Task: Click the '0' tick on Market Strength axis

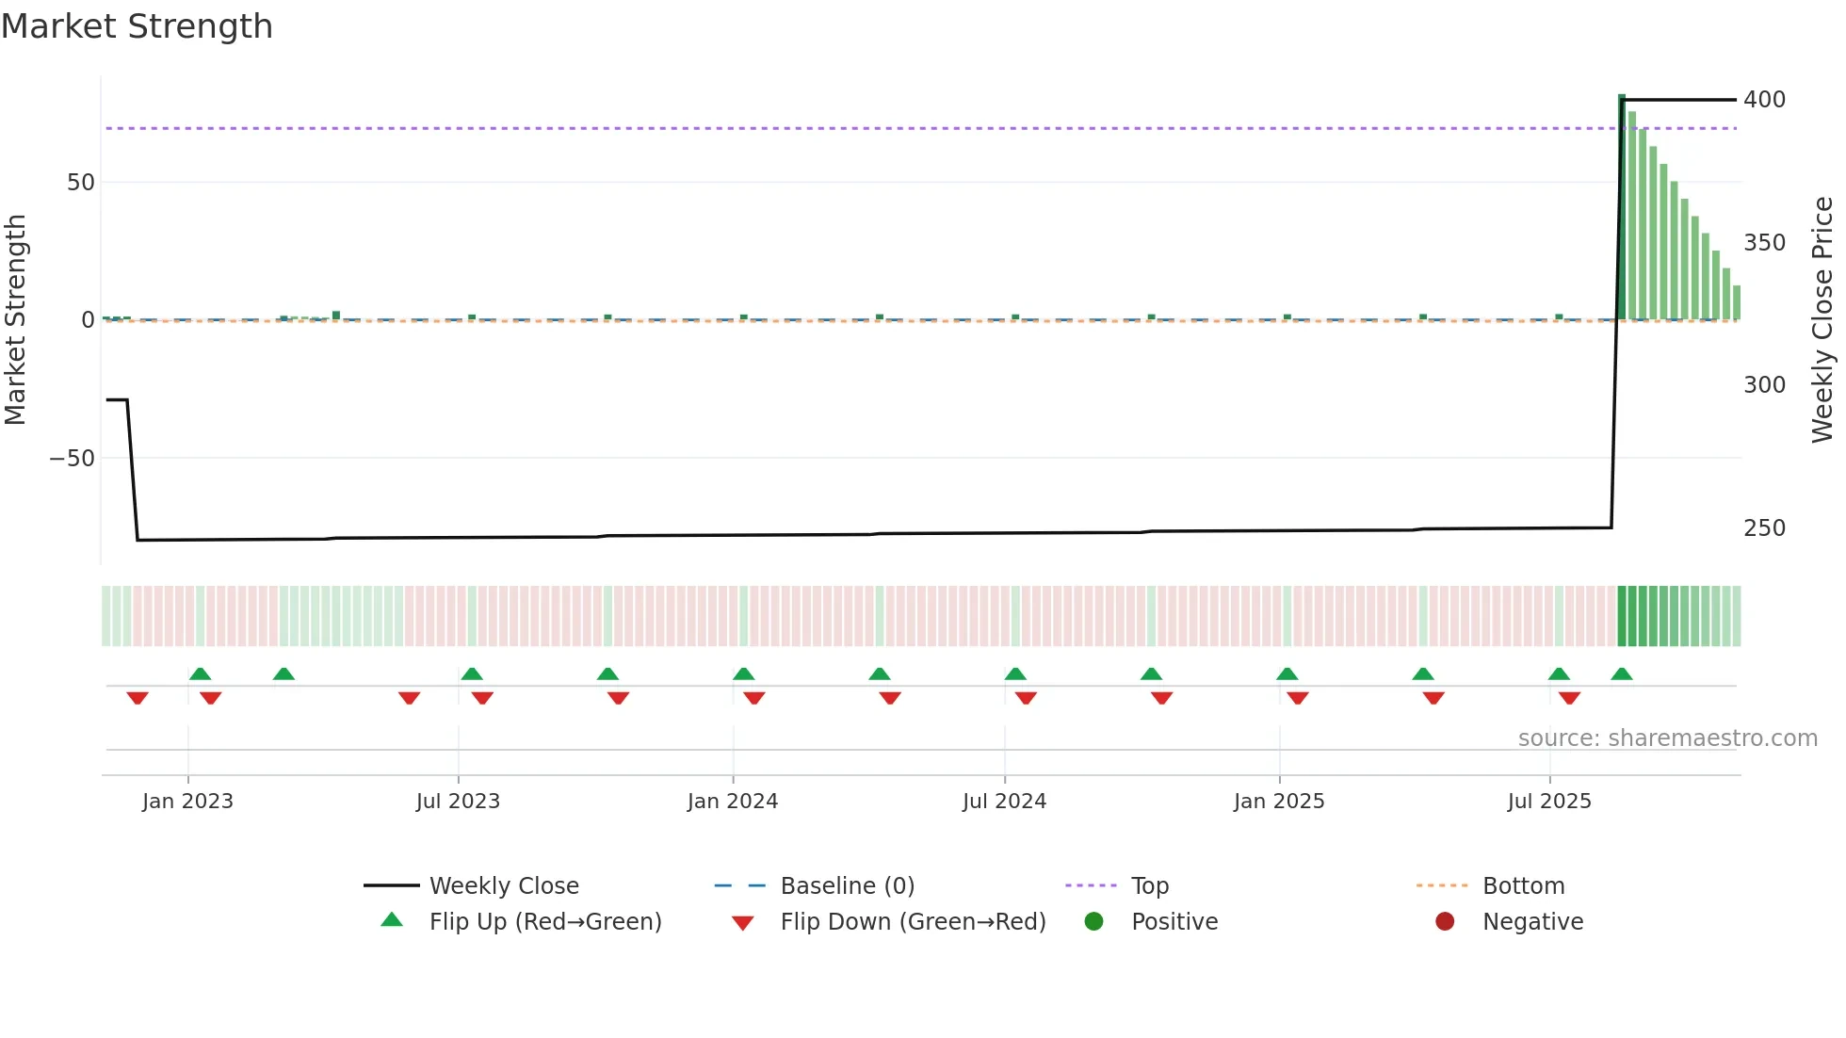Action: 88,320
